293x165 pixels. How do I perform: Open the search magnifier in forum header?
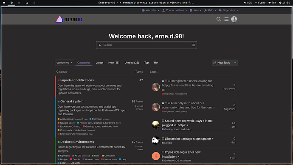click(219, 19)
